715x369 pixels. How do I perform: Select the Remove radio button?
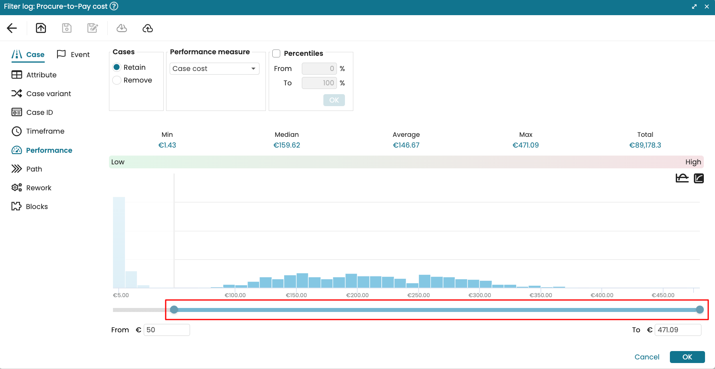[117, 80]
